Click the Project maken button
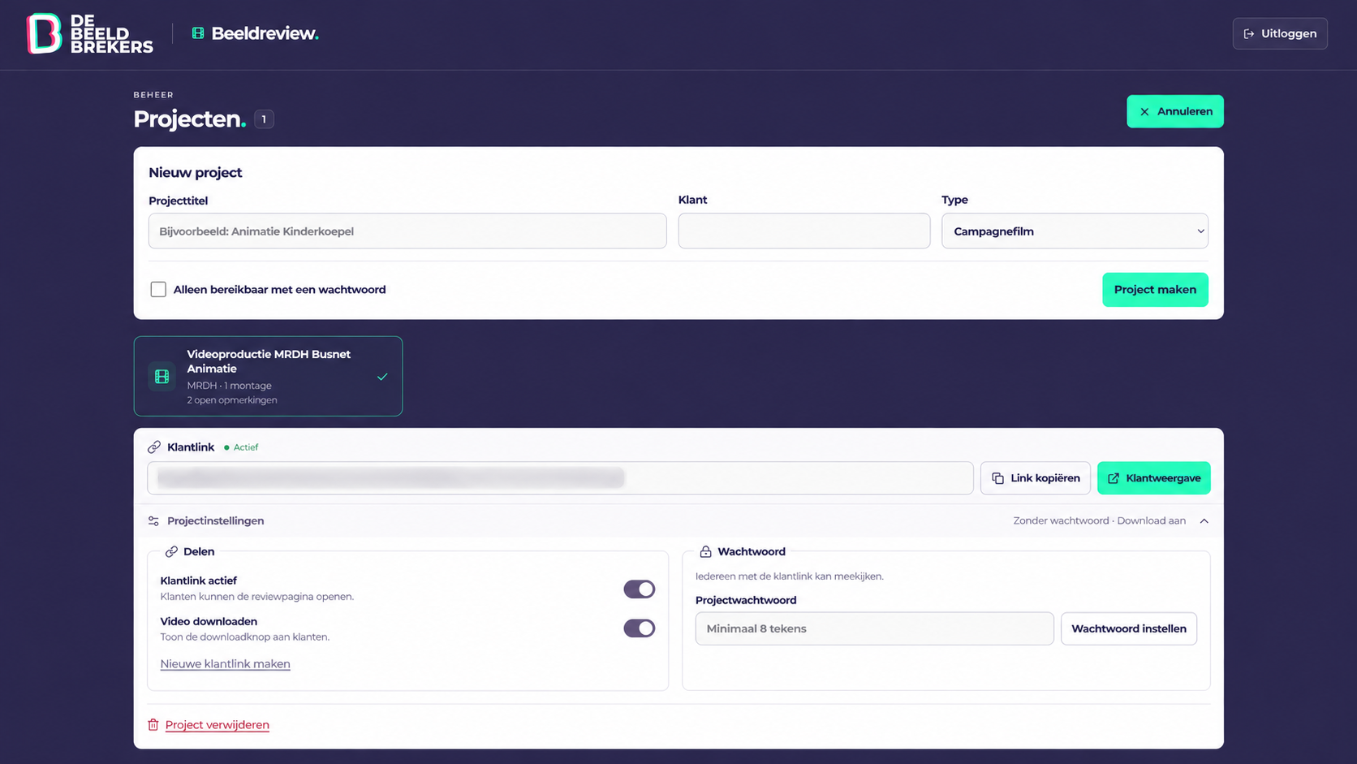This screenshot has width=1357, height=764. pyautogui.click(x=1155, y=290)
